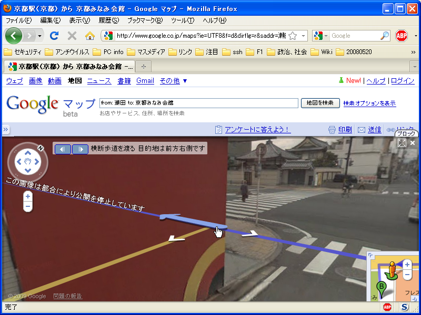Click the search magnifier icon
Image resolution: width=421 pixels, height=315 pixels.
tap(385, 36)
